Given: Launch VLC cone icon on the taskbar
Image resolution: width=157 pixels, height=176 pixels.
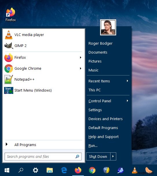Looking at the screenshot, I should pyautogui.click(x=134, y=170).
